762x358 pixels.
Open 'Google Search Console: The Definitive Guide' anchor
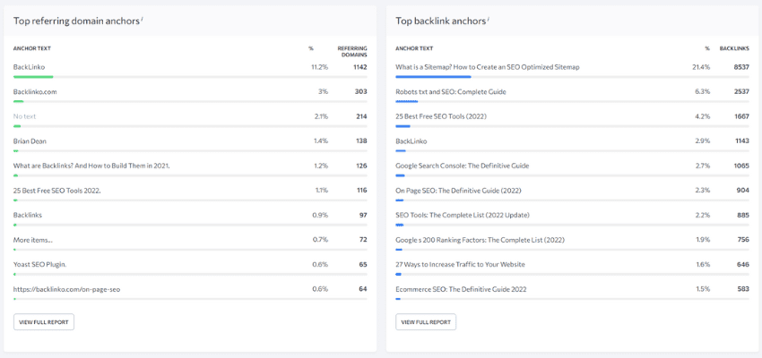click(x=463, y=166)
